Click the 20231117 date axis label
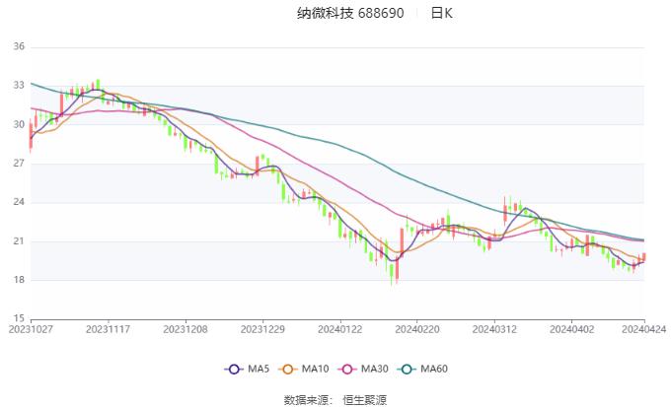The height and width of the screenshot is (407, 671). pos(108,329)
